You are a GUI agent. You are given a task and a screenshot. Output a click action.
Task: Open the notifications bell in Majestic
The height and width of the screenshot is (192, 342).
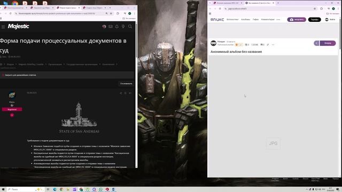click(117, 27)
